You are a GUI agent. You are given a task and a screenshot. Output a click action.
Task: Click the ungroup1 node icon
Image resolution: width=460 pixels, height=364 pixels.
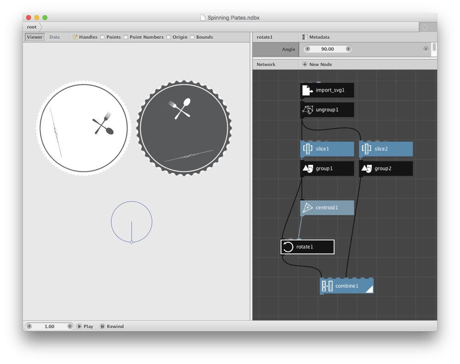click(x=308, y=110)
